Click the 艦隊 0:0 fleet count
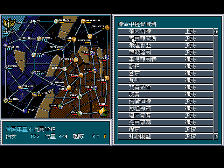This screenshot has height=168, width=224. click(x=90, y=136)
